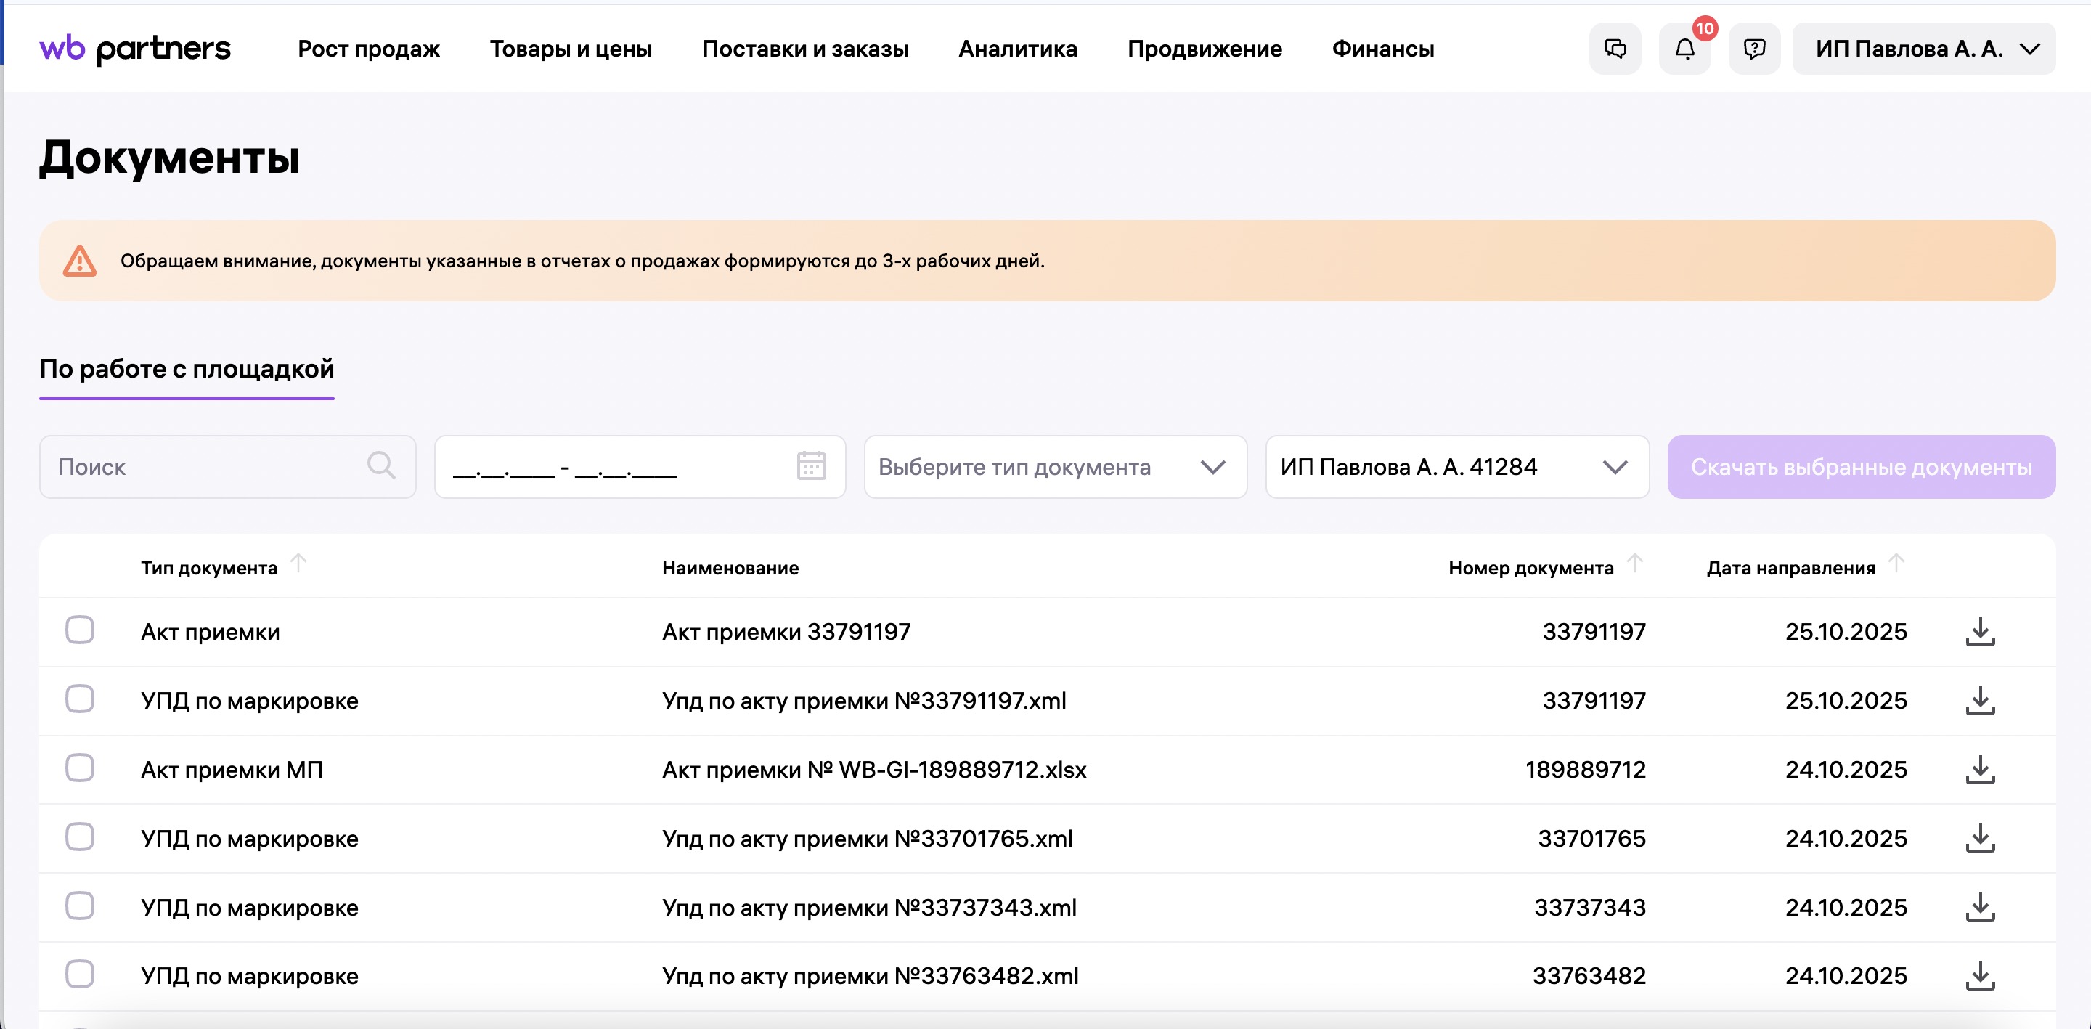Open the chat messages icon
Screen dimensions: 2091x1029
1615,49
